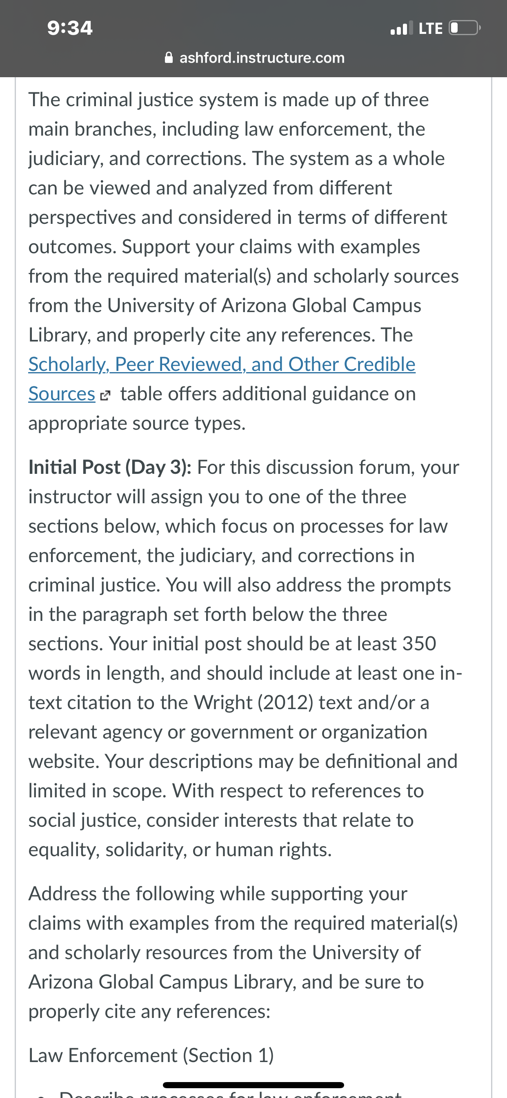507x1098 pixels.
Task: Click the phrase appropriate source types
Action: coord(137,423)
